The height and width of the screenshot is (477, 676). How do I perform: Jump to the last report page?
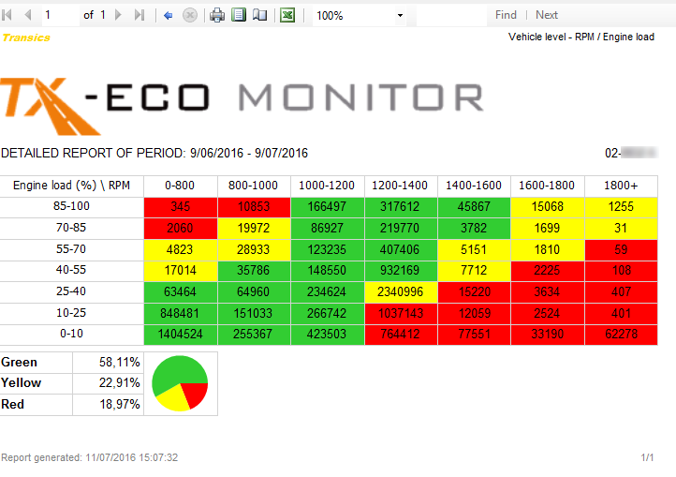[x=140, y=15]
